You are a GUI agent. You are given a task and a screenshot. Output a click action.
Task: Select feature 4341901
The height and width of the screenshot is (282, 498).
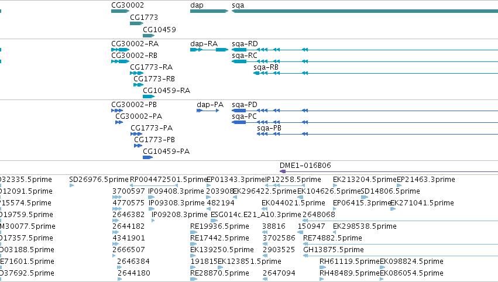pos(129,238)
